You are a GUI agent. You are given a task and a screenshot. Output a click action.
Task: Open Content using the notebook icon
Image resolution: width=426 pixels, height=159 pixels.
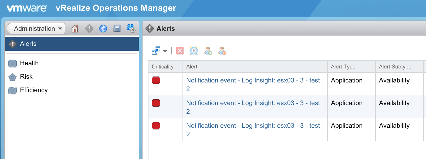tap(117, 29)
